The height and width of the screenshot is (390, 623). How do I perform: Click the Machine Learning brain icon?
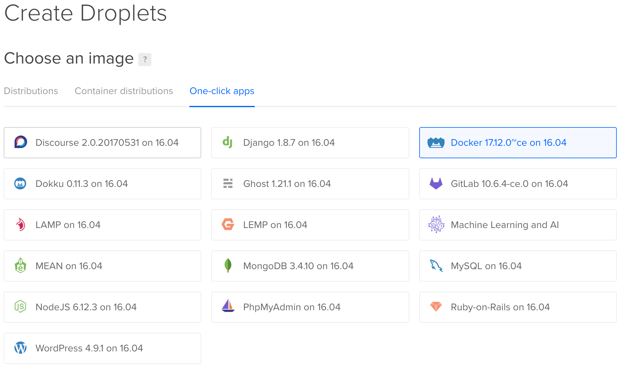436,225
